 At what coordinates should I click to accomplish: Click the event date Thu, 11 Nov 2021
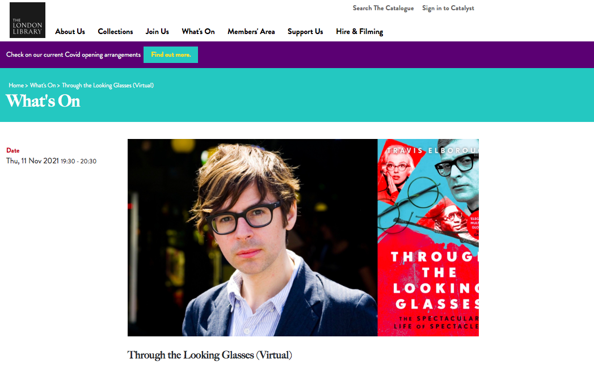click(x=32, y=161)
